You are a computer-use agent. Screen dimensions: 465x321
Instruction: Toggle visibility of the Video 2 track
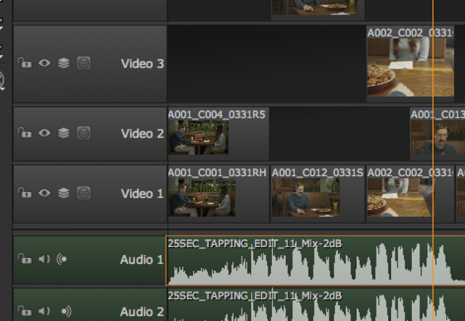(44, 133)
